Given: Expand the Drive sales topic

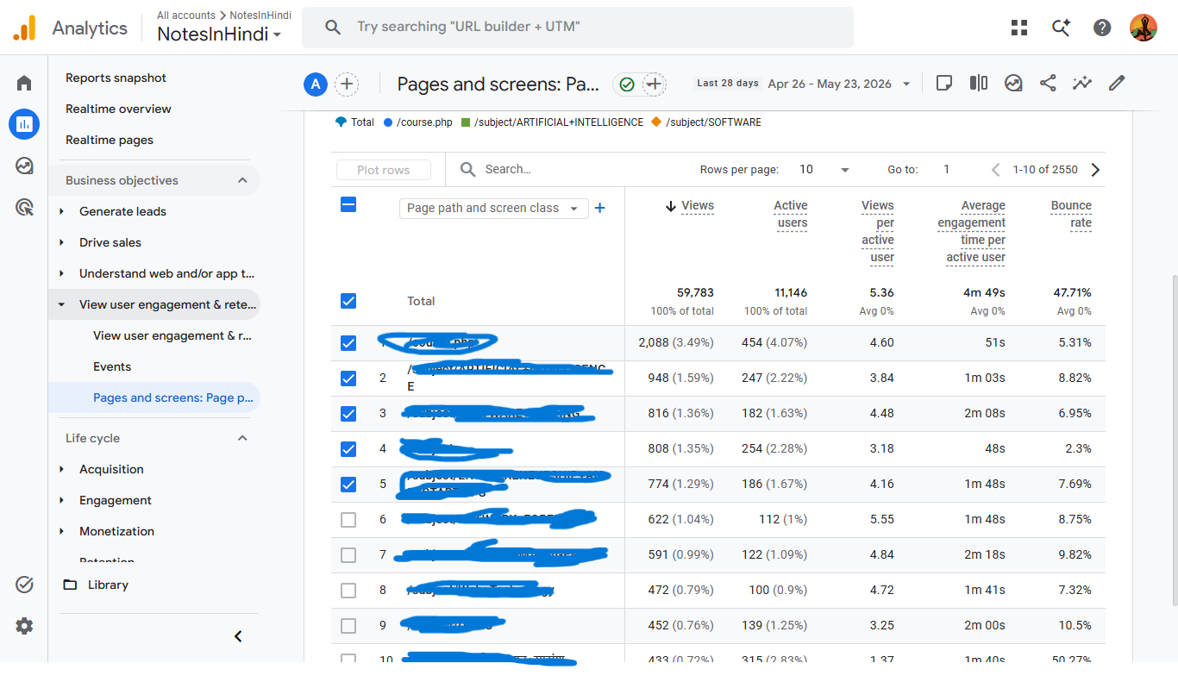Looking at the screenshot, I should click(x=61, y=242).
